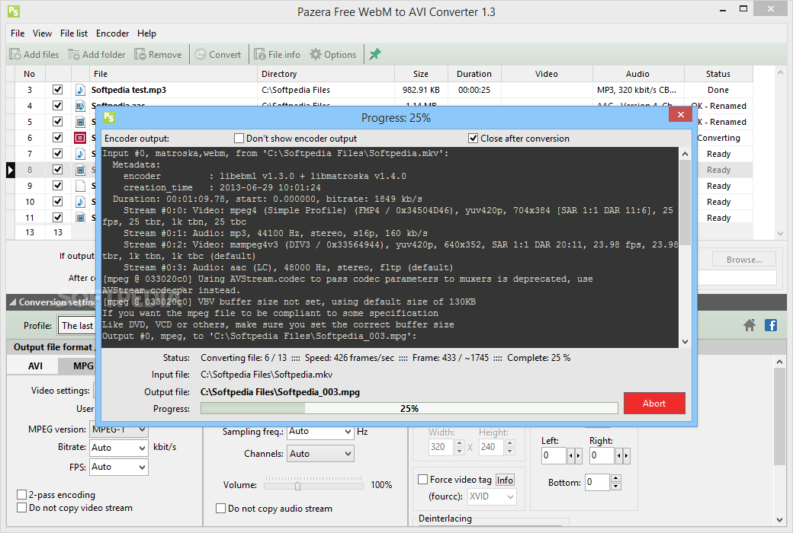Image resolution: width=793 pixels, height=533 pixels.
Task: Increase the Width value stepper
Action: pyautogui.click(x=459, y=443)
